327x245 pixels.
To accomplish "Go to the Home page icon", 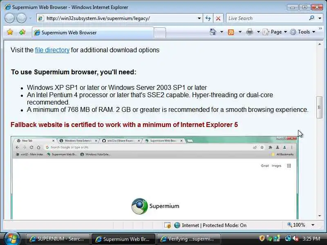I will point(213,32).
